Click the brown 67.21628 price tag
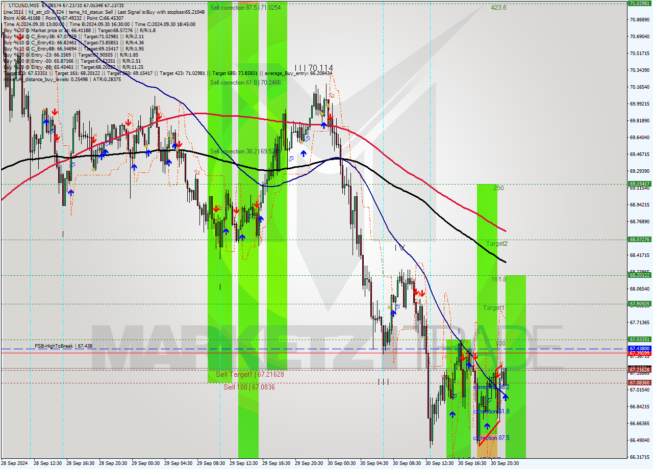Viewport: 653px width, 469px height. (639, 370)
